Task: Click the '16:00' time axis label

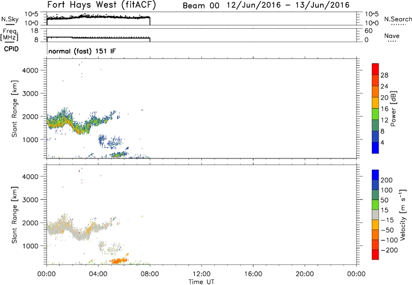Action: pos(253,274)
